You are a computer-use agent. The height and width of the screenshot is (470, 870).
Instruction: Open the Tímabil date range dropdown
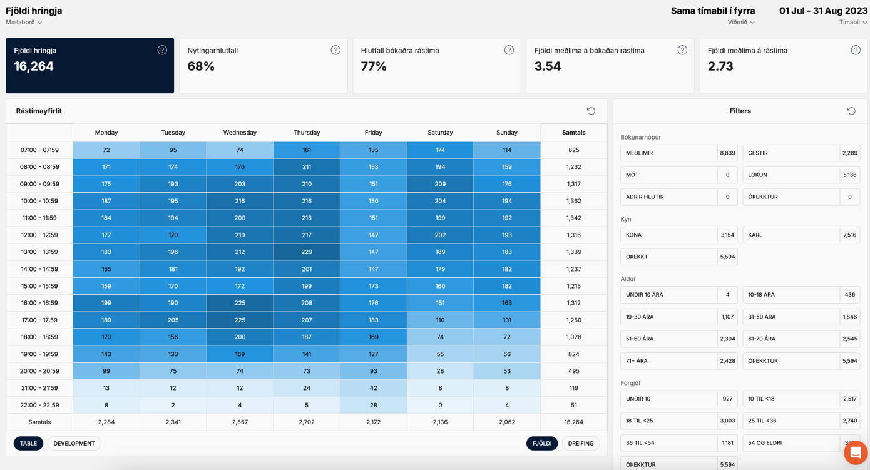(852, 23)
